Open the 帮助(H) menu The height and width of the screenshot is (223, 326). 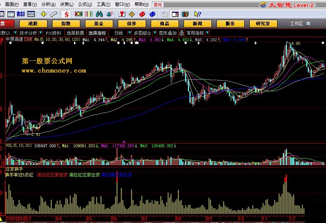click(x=142, y=4)
